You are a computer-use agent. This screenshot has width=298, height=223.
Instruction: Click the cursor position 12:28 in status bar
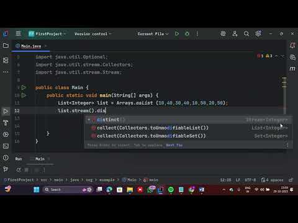pos(225,180)
